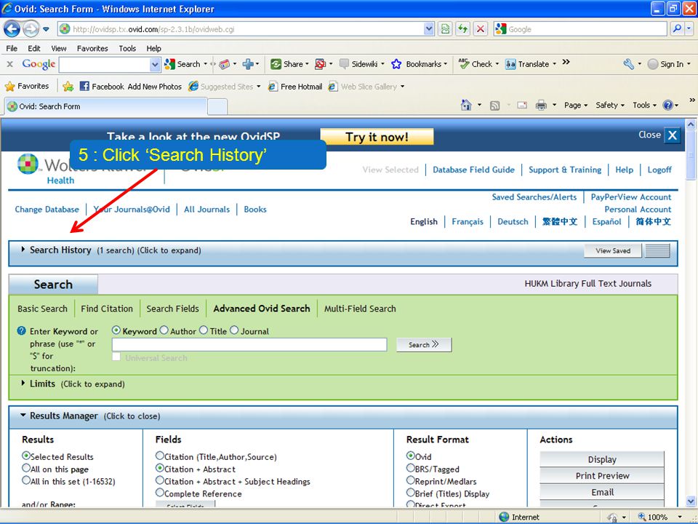Click the Print icon in command bar

[x=541, y=105]
